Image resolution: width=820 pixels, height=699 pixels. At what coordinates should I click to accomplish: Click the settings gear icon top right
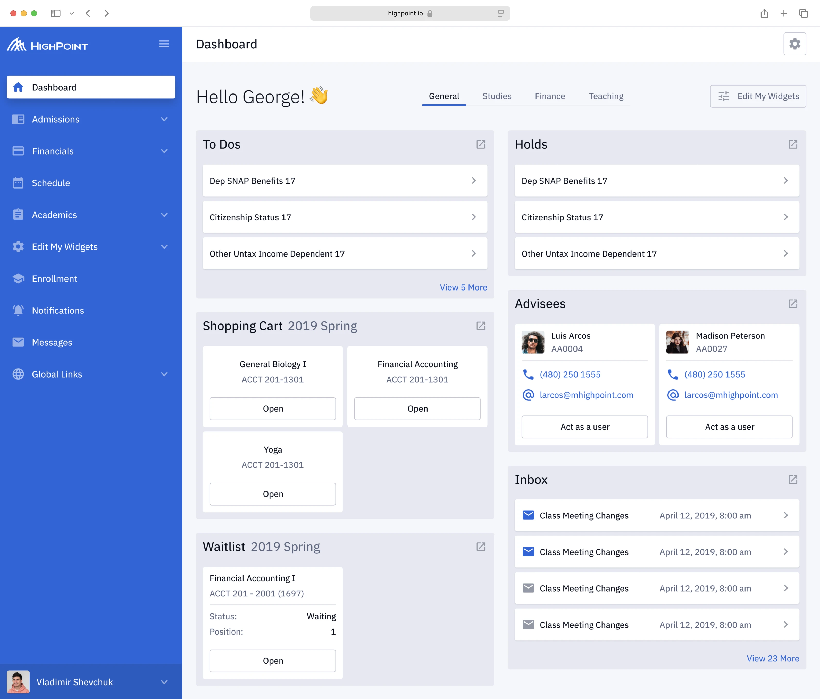pyautogui.click(x=794, y=44)
